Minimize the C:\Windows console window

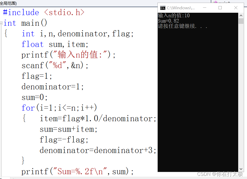[x=205, y=8]
